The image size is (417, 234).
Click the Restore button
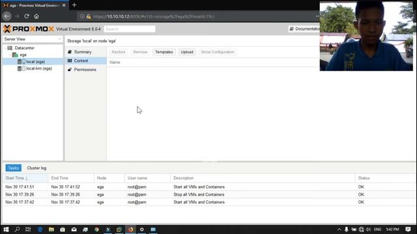coord(119,52)
